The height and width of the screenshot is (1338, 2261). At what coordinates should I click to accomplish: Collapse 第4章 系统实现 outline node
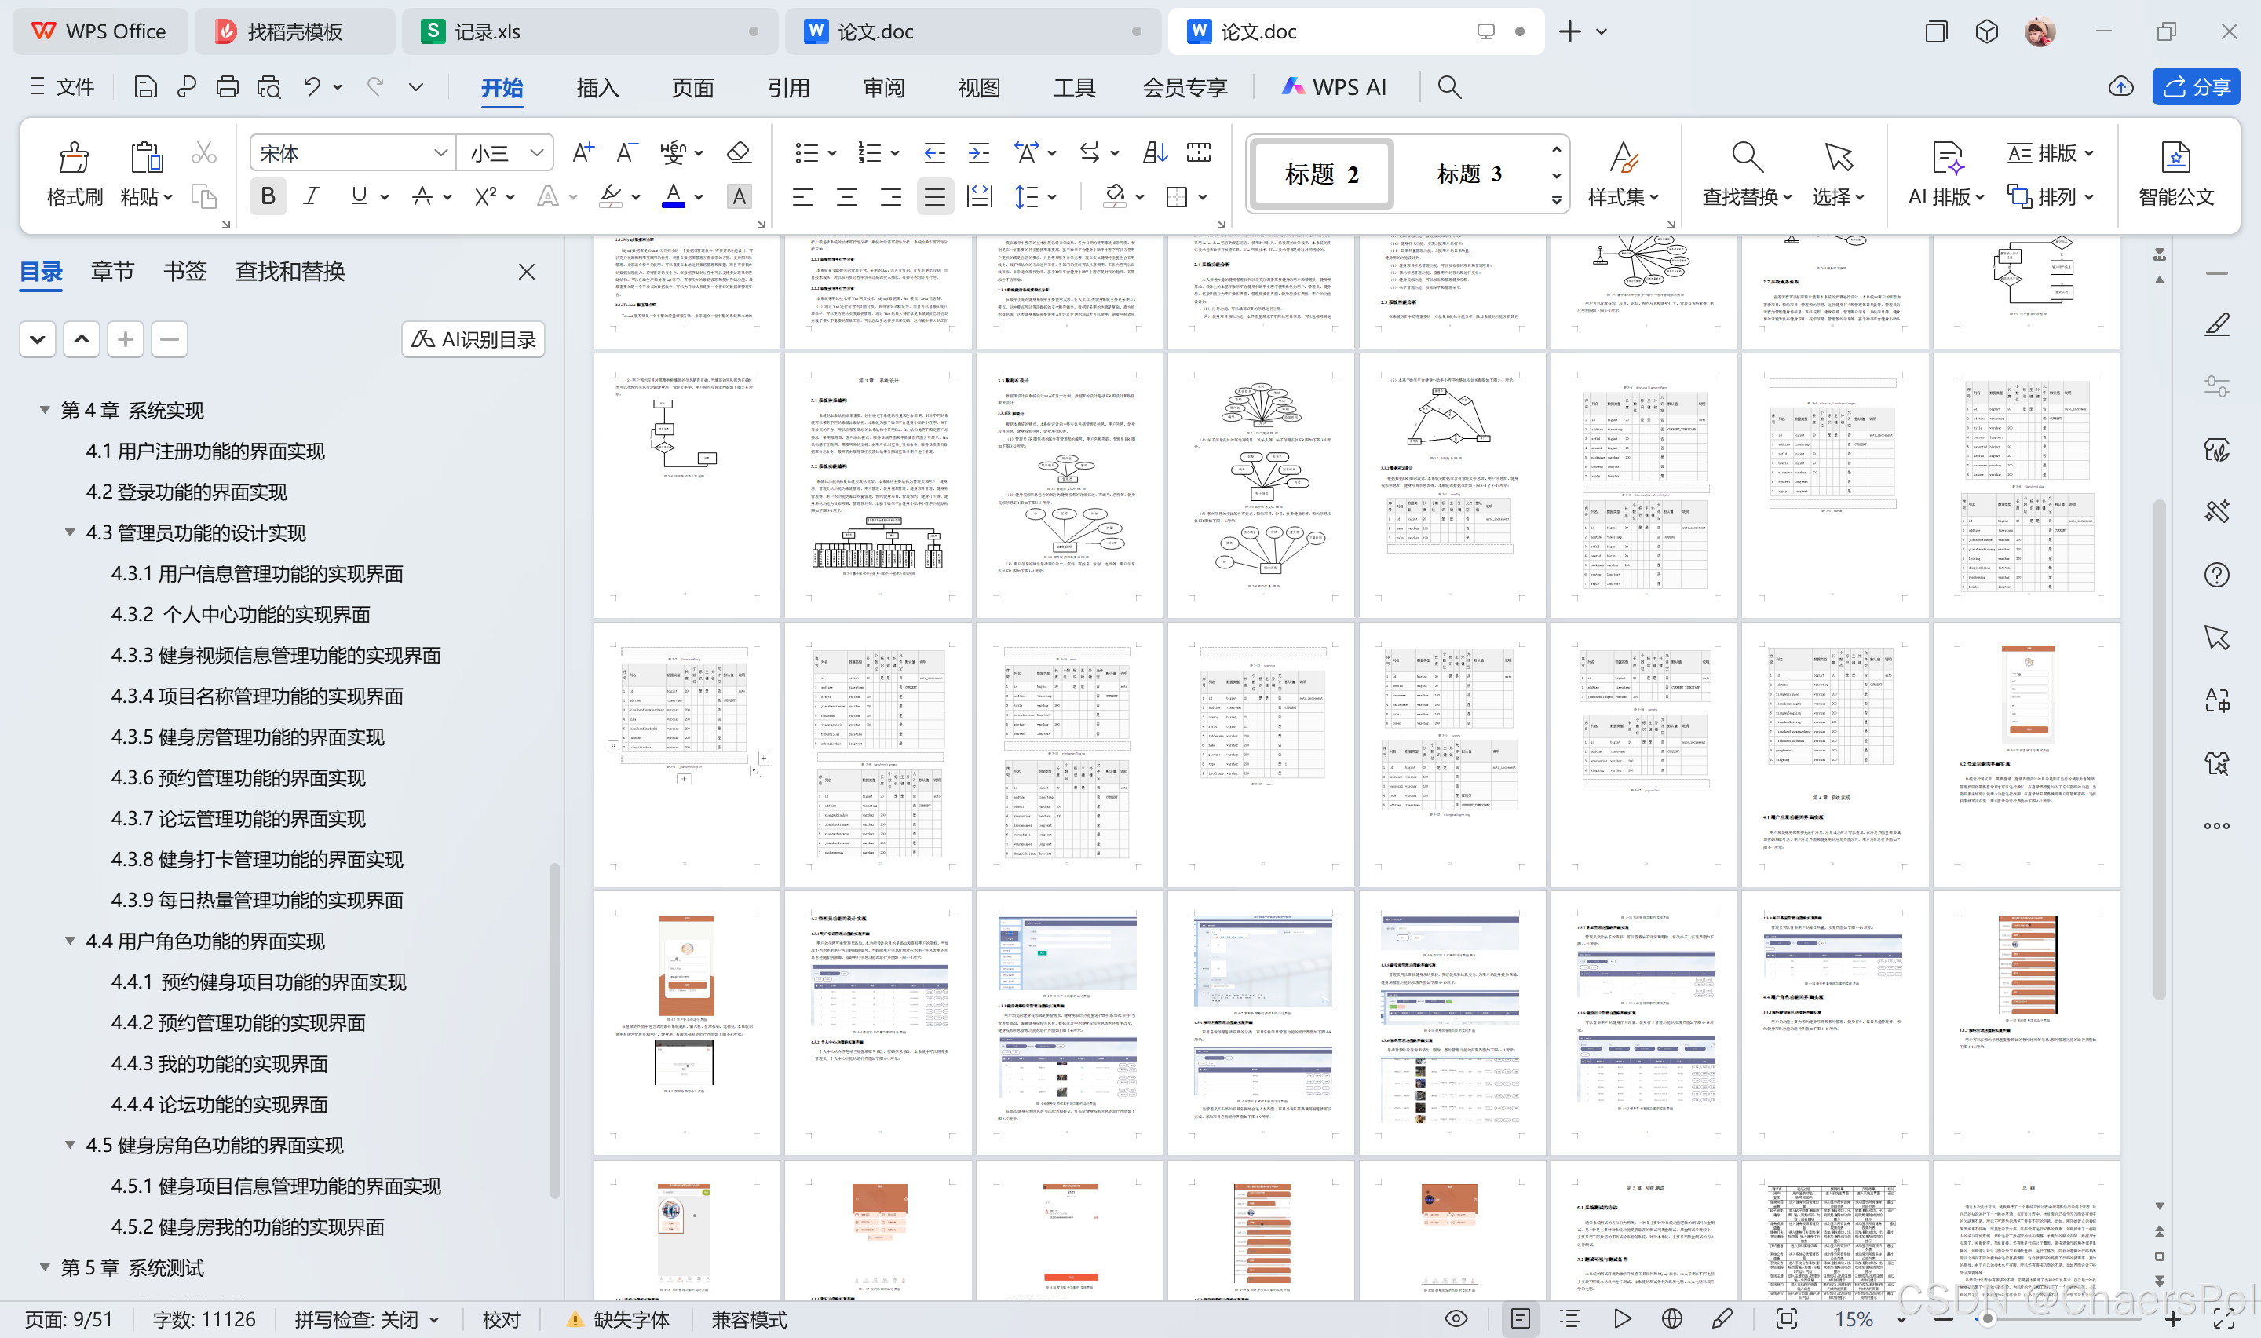click(44, 410)
